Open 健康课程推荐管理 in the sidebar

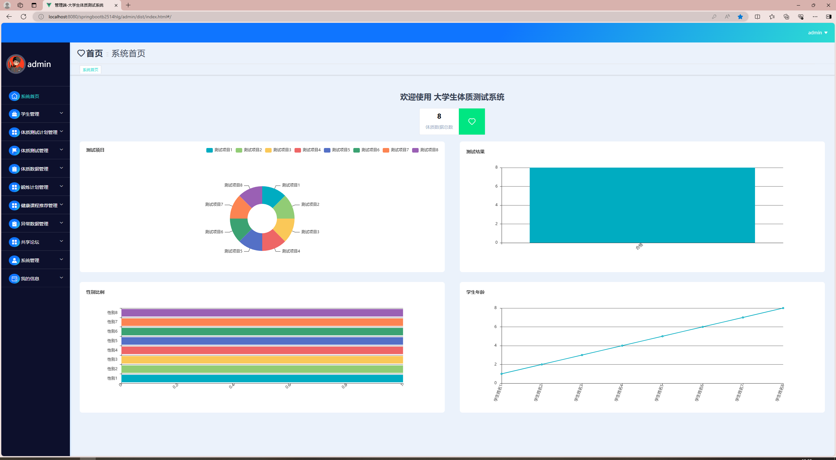tap(38, 205)
